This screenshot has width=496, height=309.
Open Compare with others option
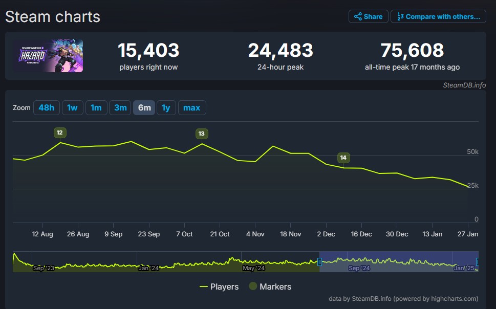[x=438, y=16]
